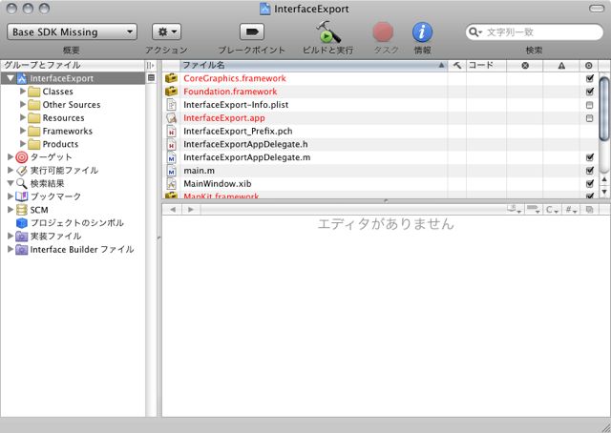Image resolution: width=611 pixels, height=433 pixels.
Task: Expand the Resources folder
Action: (x=23, y=117)
